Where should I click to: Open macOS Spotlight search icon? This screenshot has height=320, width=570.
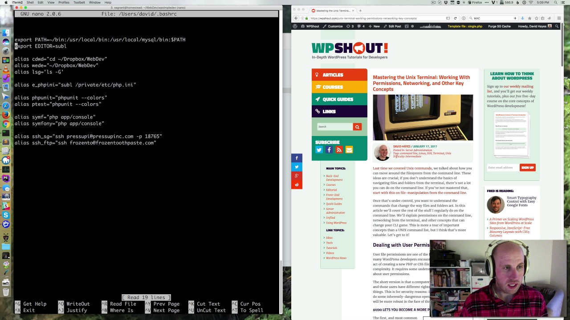point(556,2)
